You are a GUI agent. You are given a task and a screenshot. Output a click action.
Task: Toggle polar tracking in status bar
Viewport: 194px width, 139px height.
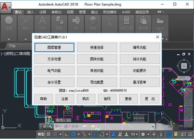(x=73, y=134)
